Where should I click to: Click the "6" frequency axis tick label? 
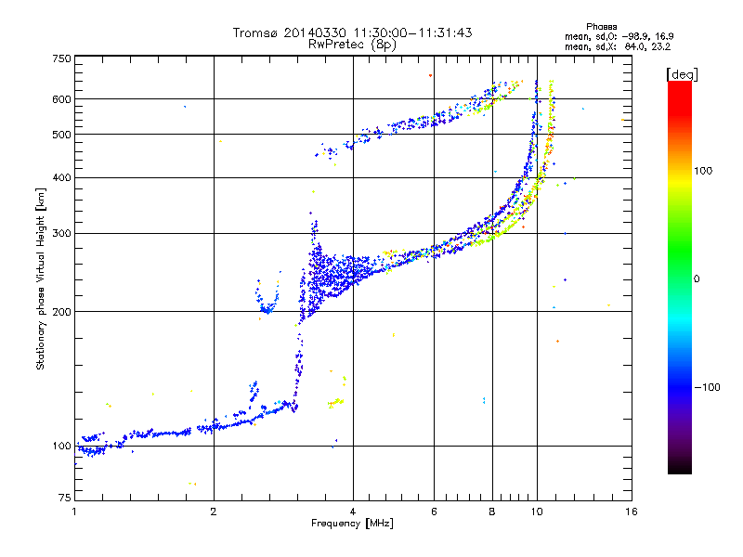(434, 512)
